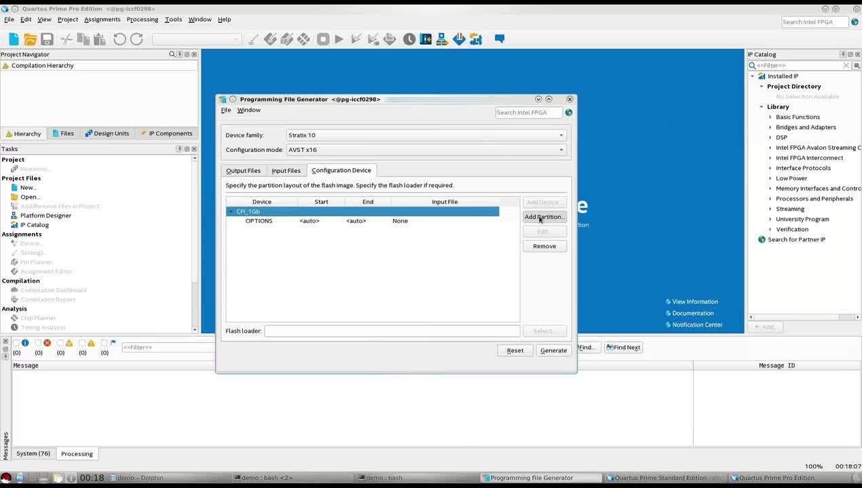
Task: Toggle the info messages filter checkbox
Action: click(17, 343)
